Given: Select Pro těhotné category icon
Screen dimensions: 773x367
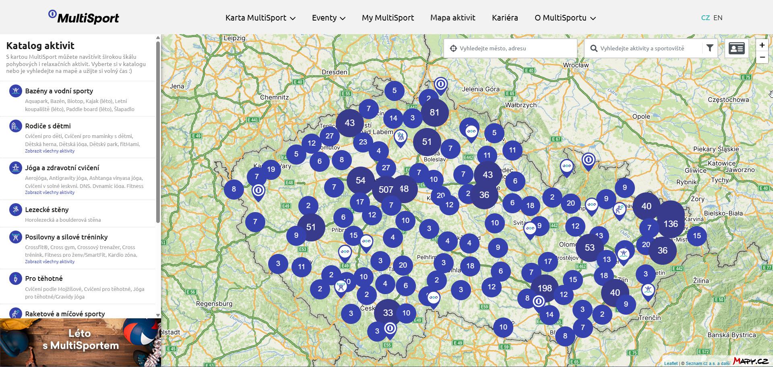Looking at the screenshot, I should (15, 278).
